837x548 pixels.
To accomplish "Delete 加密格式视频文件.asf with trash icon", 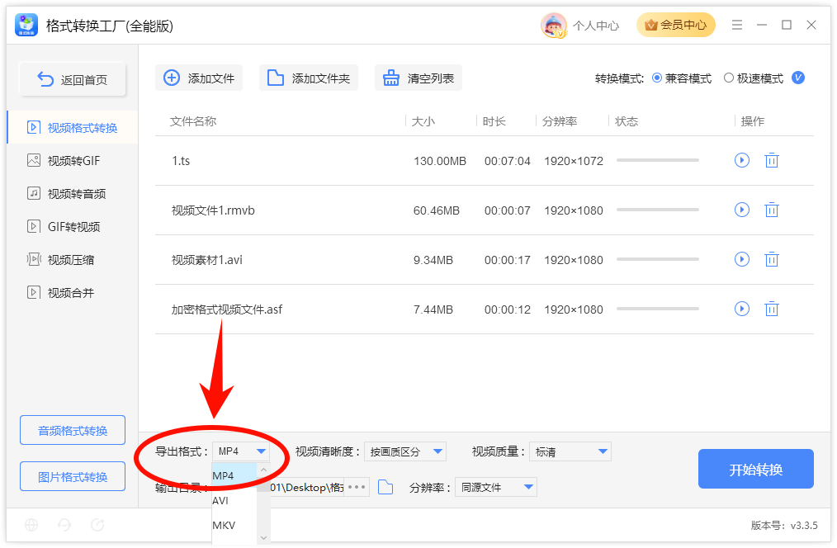I will click(x=771, y=309).
